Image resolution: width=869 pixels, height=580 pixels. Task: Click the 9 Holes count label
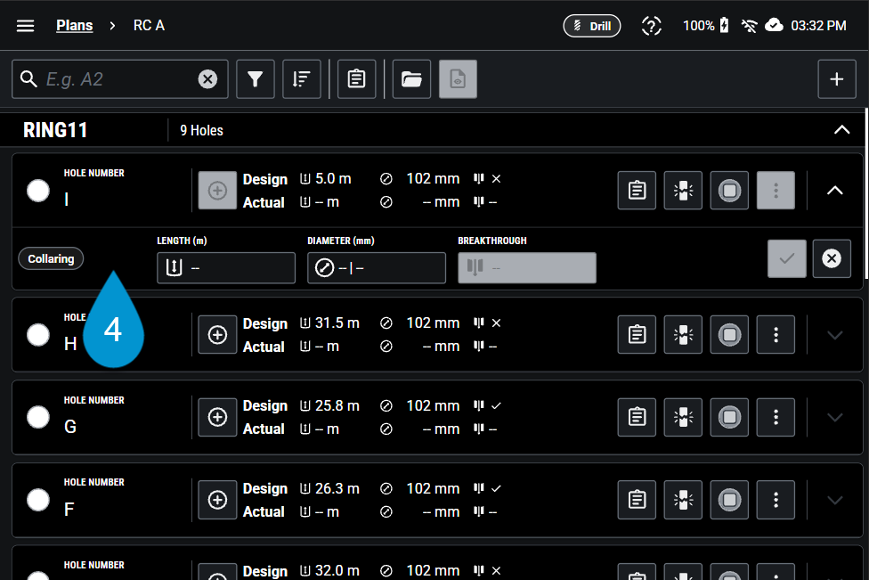(x=202, y=130)
